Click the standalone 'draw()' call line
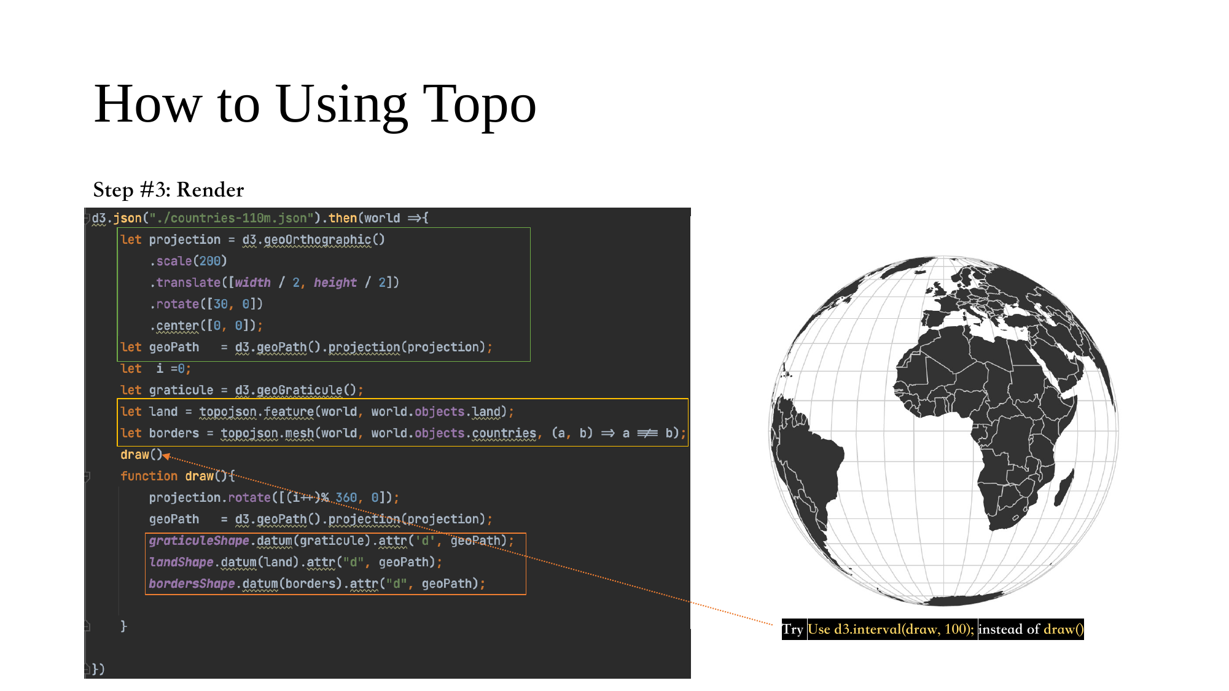The width and height of the screenshot is (1229, 691). click(x=141, y=455)
